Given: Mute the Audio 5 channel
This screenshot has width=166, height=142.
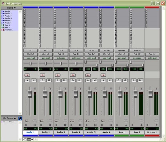Looking at the screenshot, I should [94, 80].
